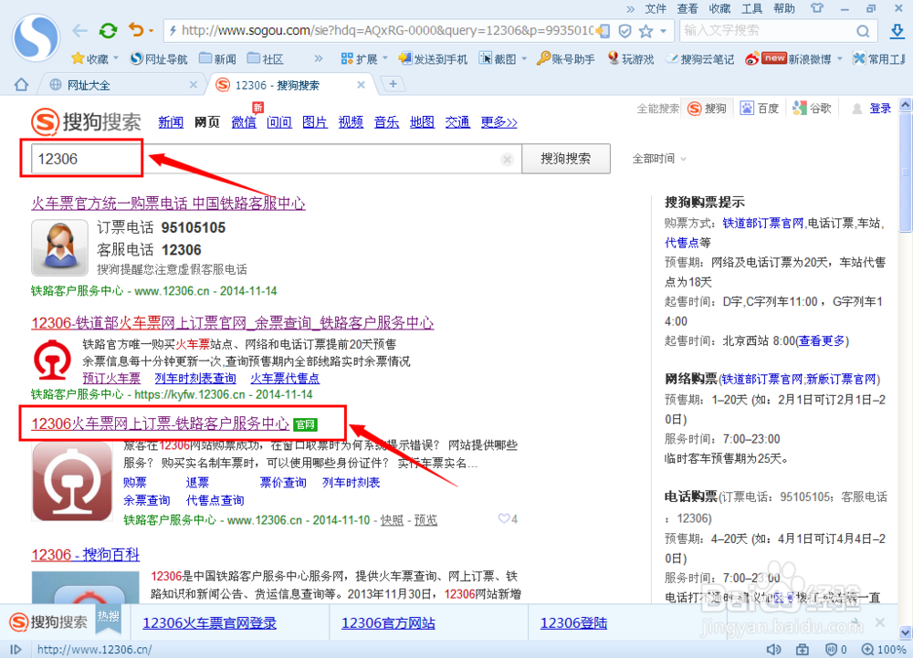Click the heart like icon beside 4
913x658 pixels.
[x=504, y=518]
